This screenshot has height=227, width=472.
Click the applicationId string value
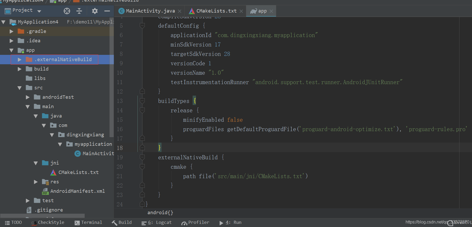coord(266,35)
